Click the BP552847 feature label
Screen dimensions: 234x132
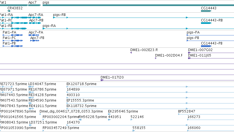click(x=186, y=111)
